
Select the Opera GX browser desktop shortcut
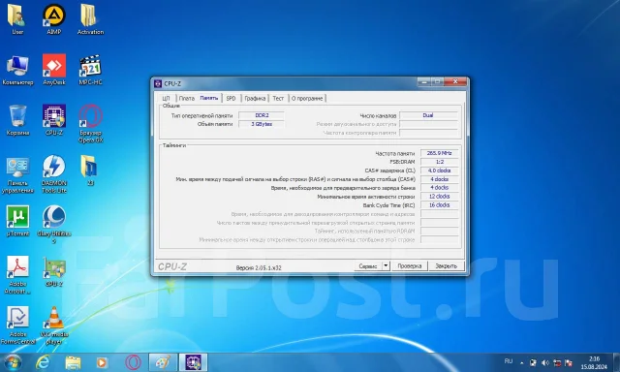90,124
